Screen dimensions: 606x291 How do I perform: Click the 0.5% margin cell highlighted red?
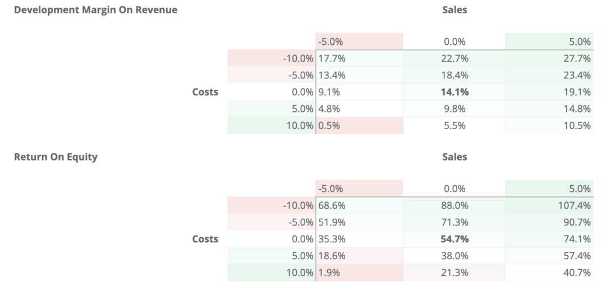360,126
